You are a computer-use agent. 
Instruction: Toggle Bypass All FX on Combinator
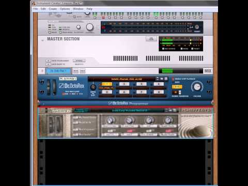coord(75,122)
